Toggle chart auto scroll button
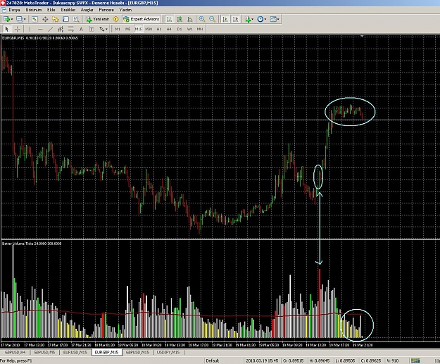This screenshot has height=364, width=440. [225, 19]
